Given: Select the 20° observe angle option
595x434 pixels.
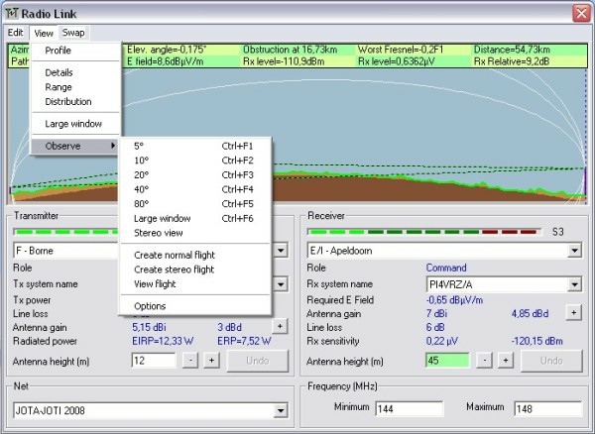Looking at the screenshot, I should [141, 174].
